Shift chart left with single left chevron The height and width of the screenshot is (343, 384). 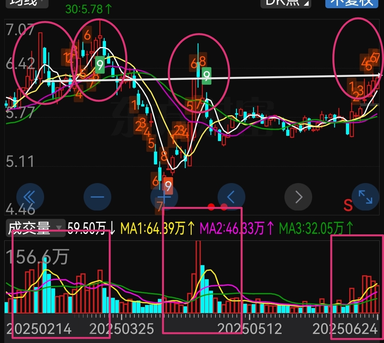(x=231, y=197)
